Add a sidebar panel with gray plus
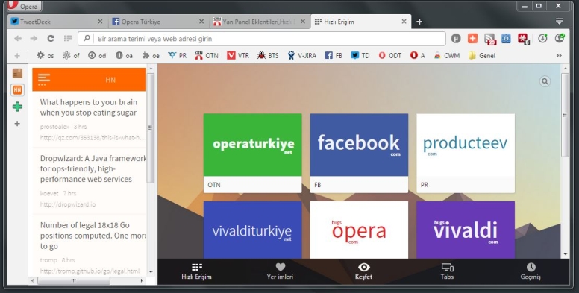Screen dimensions: 579x293 click(x=17, y=124)
